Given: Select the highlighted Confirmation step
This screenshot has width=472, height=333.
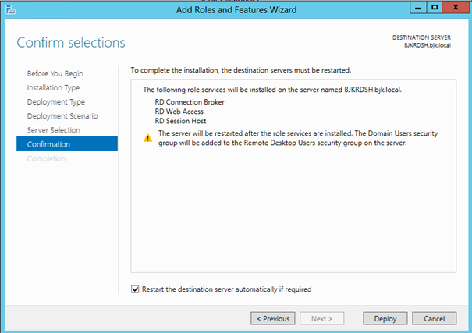Looking at the screenshot, I should click(67, 143).
